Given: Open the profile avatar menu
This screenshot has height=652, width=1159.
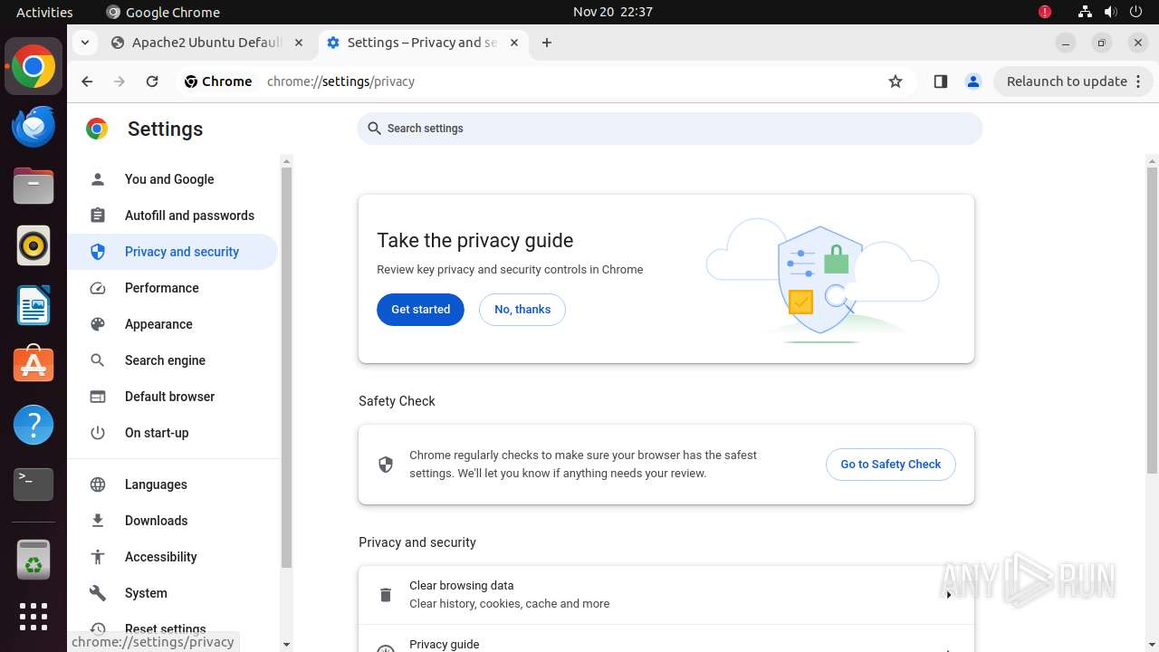Looking at the screenshot, I should click(x=973, y=81).
